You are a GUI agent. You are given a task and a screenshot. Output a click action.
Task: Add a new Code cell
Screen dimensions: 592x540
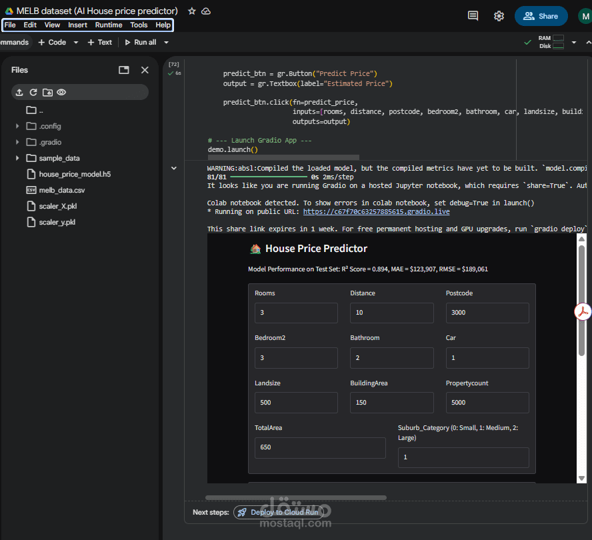(52, 42)
